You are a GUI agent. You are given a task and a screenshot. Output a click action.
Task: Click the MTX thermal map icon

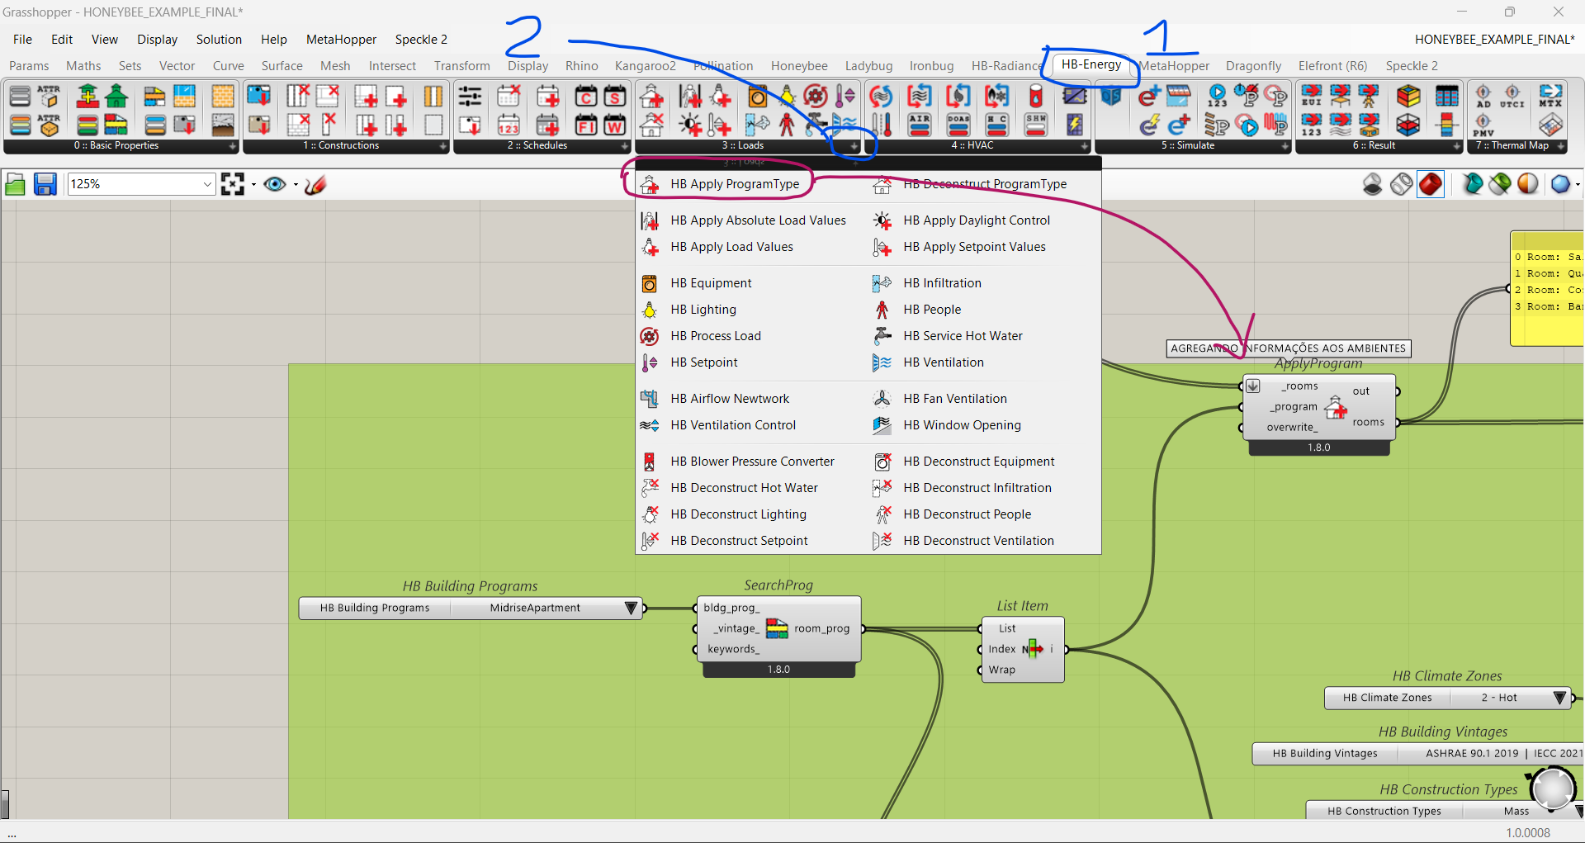(1550, 97)
